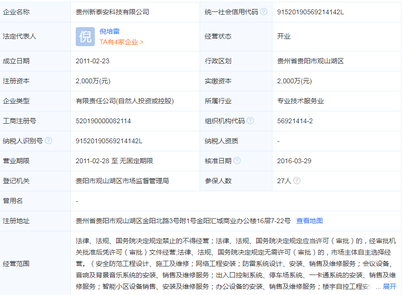Viewport: 402px width, 295px height.
Task: Select the industry 专业技术服务业
Action: tap(300, 101)
